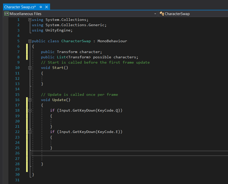The width and height of the screenshot is (228, 184).
Task: Place cursor inside empty line 20 block
Action: (x=87, y=121)
